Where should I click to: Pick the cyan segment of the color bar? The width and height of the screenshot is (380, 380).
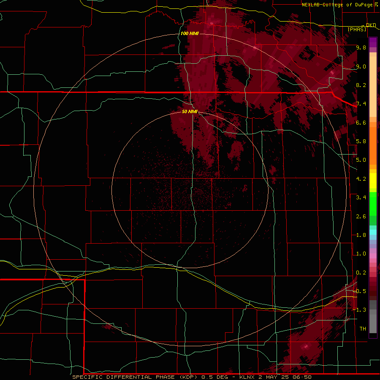(373, 232)
